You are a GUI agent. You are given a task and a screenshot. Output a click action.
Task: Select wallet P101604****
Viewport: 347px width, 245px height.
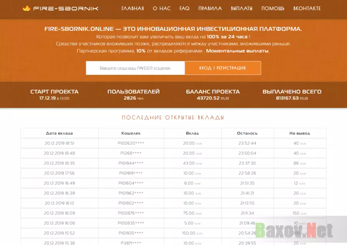point(131,183)
